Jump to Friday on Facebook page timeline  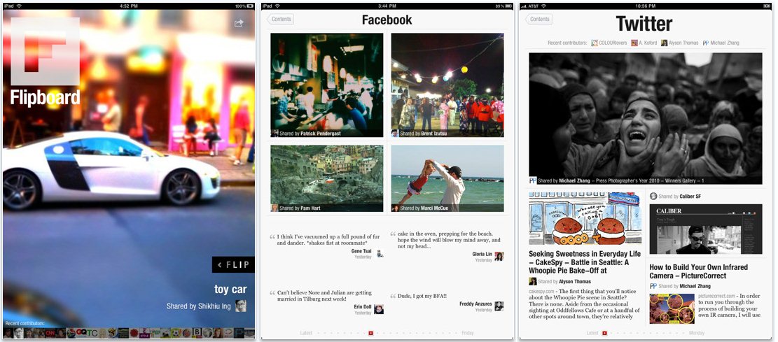click(467, 333)
